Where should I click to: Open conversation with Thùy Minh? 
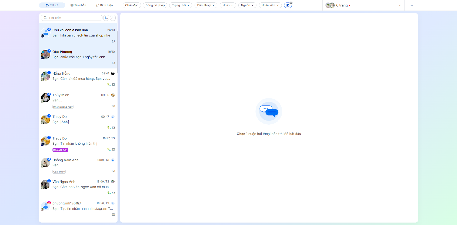tap(78, 101)
